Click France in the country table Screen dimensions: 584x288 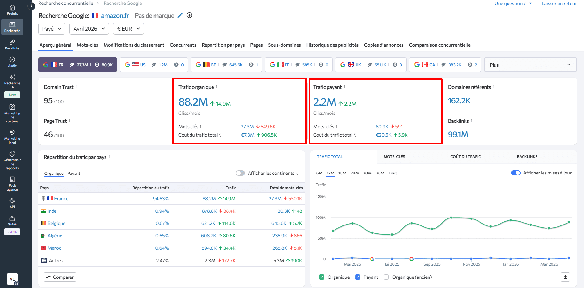[x=61, y=199]
